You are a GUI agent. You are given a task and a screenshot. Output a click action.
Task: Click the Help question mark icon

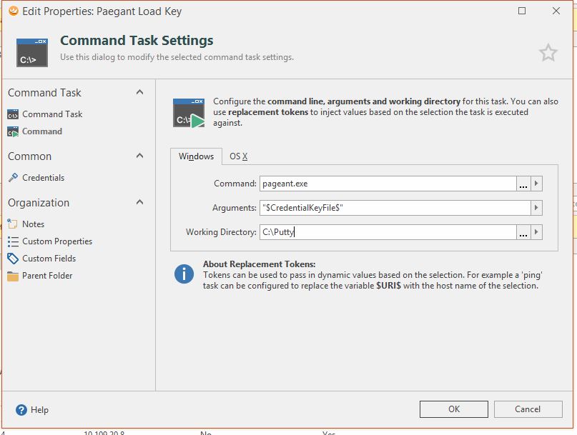point(21,410)
